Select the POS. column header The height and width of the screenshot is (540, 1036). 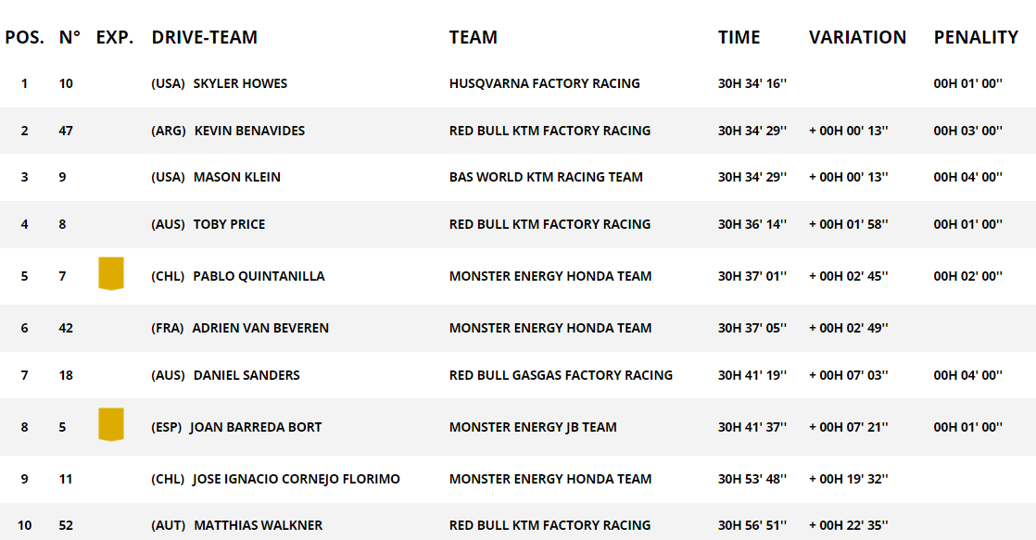(x=24, y=38)
